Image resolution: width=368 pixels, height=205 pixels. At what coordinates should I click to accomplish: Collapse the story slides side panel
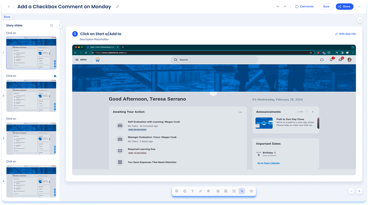click(60, 26)
